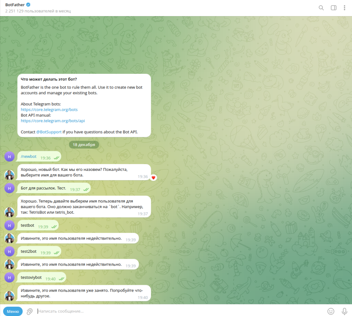Open the https://core.telegram.org/bots/api link
Viewport: 352px width, 316px height.
click(53, 121)
